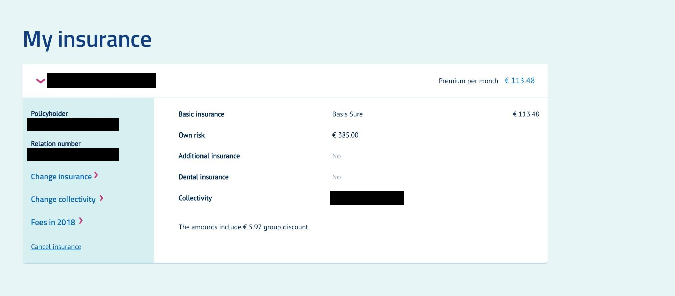Open the Change insurance link
Viewport: 675px width, 296px height.
pos(61,177)
